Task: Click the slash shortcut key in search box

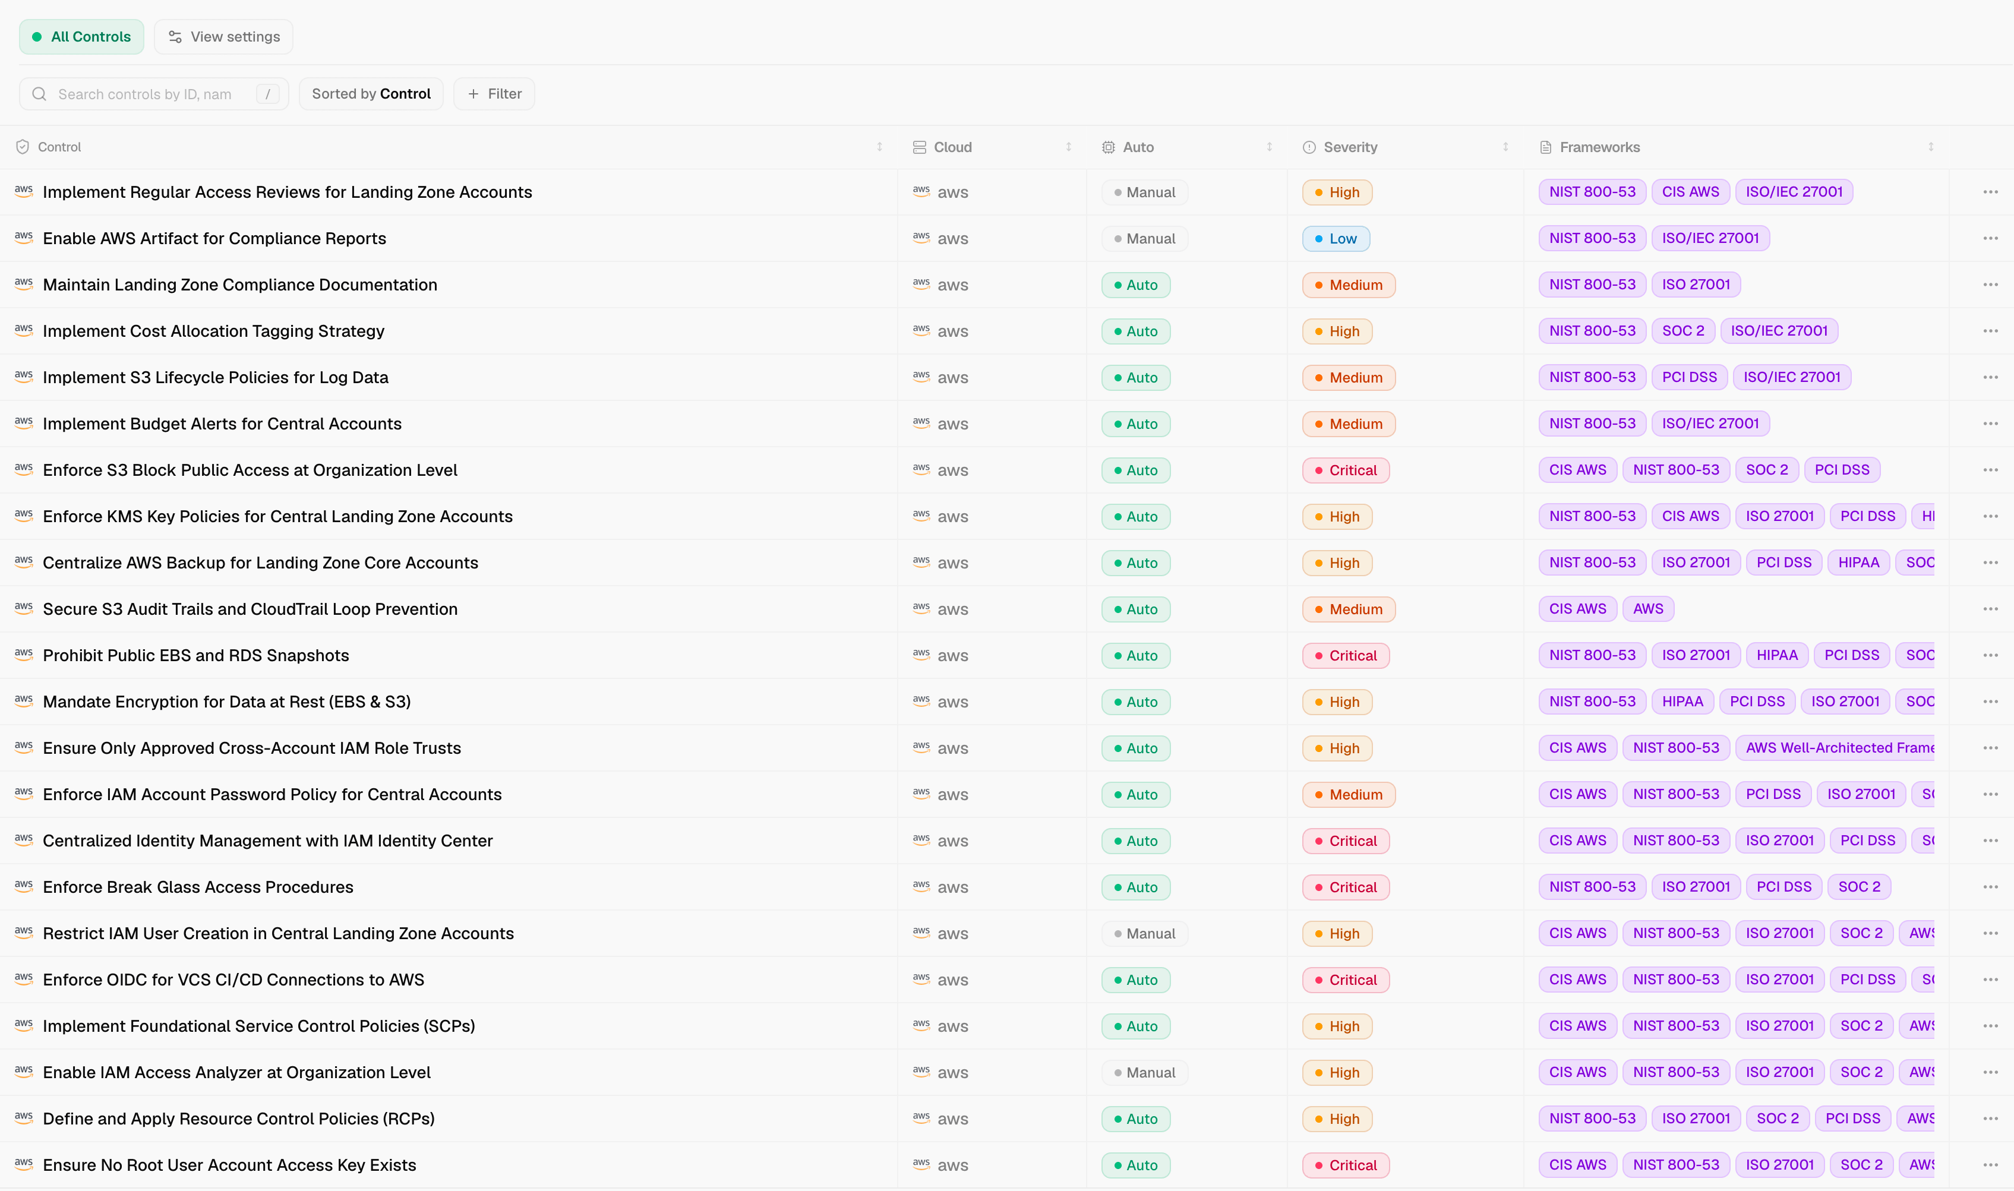Action: point(267,94)
